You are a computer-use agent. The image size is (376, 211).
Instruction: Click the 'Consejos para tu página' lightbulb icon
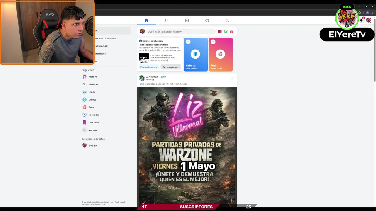[x=140, y=41]
